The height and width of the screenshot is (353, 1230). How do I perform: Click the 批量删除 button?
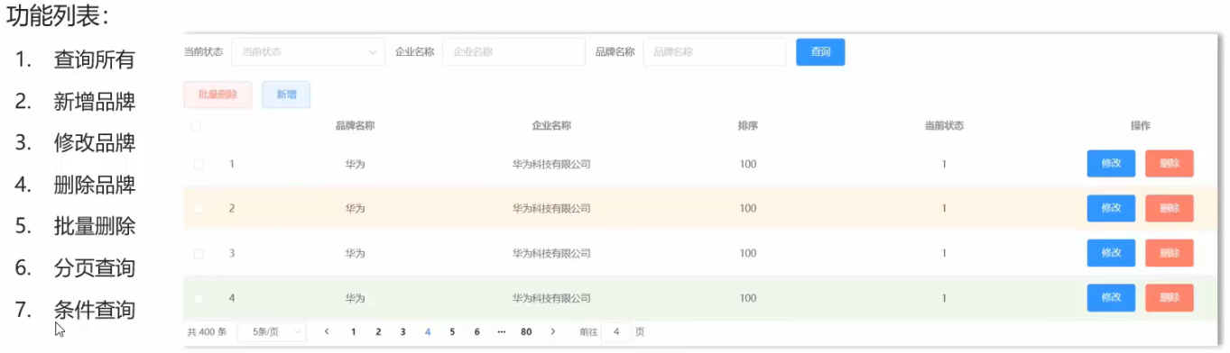217,95
